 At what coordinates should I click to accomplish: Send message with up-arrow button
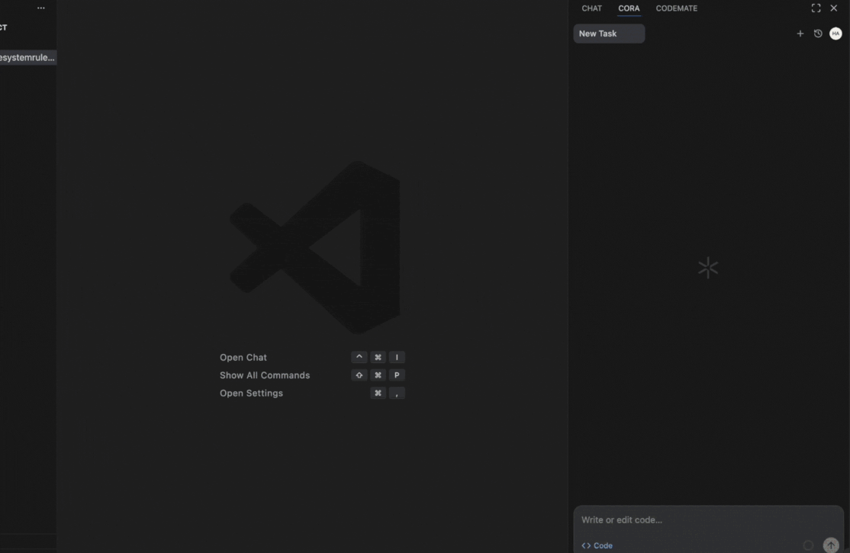click(831, 545)
